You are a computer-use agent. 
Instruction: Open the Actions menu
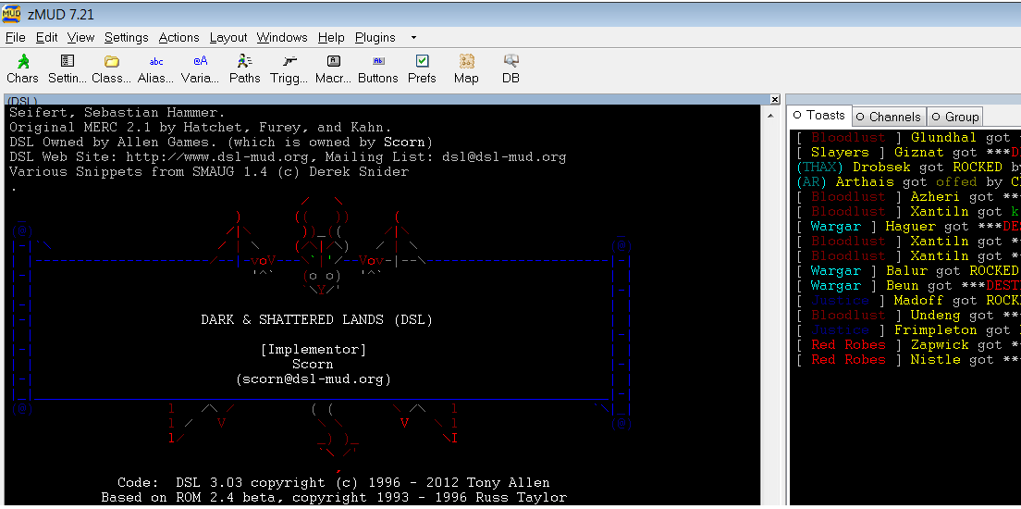pos(179,38)
